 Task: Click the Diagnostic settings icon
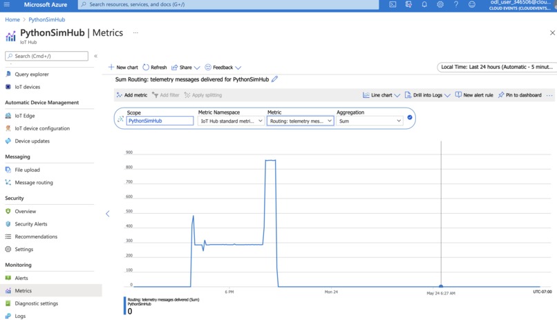[x=8, y=303]
